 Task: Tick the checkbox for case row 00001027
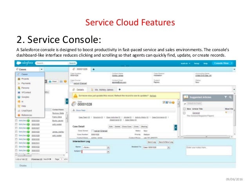pos(16,128)
